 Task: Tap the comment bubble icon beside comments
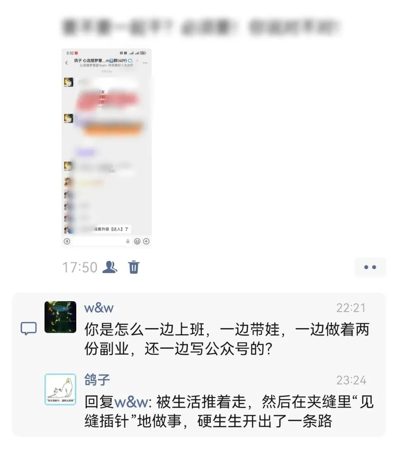tap(28, 328)
